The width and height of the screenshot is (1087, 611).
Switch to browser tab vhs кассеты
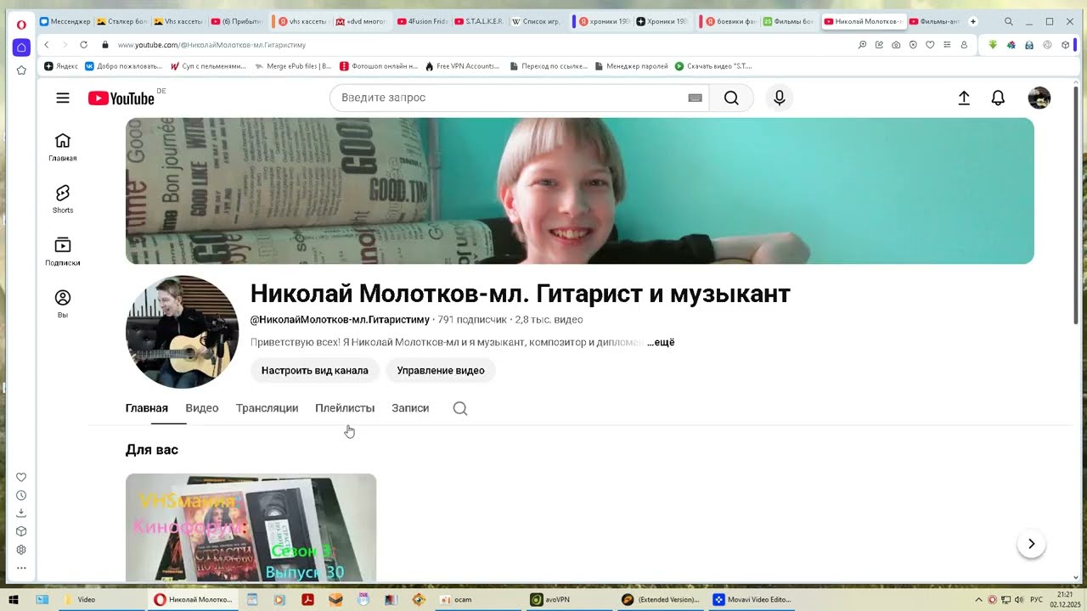(x=301, y=21)
